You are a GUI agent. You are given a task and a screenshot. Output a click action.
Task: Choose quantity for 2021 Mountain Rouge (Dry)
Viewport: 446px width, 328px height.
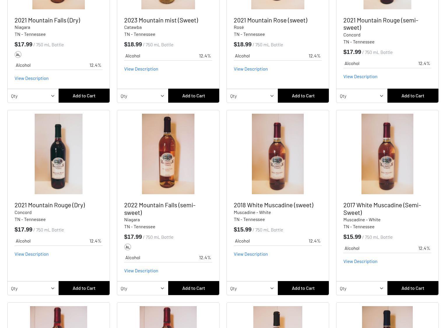click(x=33, y=288)
